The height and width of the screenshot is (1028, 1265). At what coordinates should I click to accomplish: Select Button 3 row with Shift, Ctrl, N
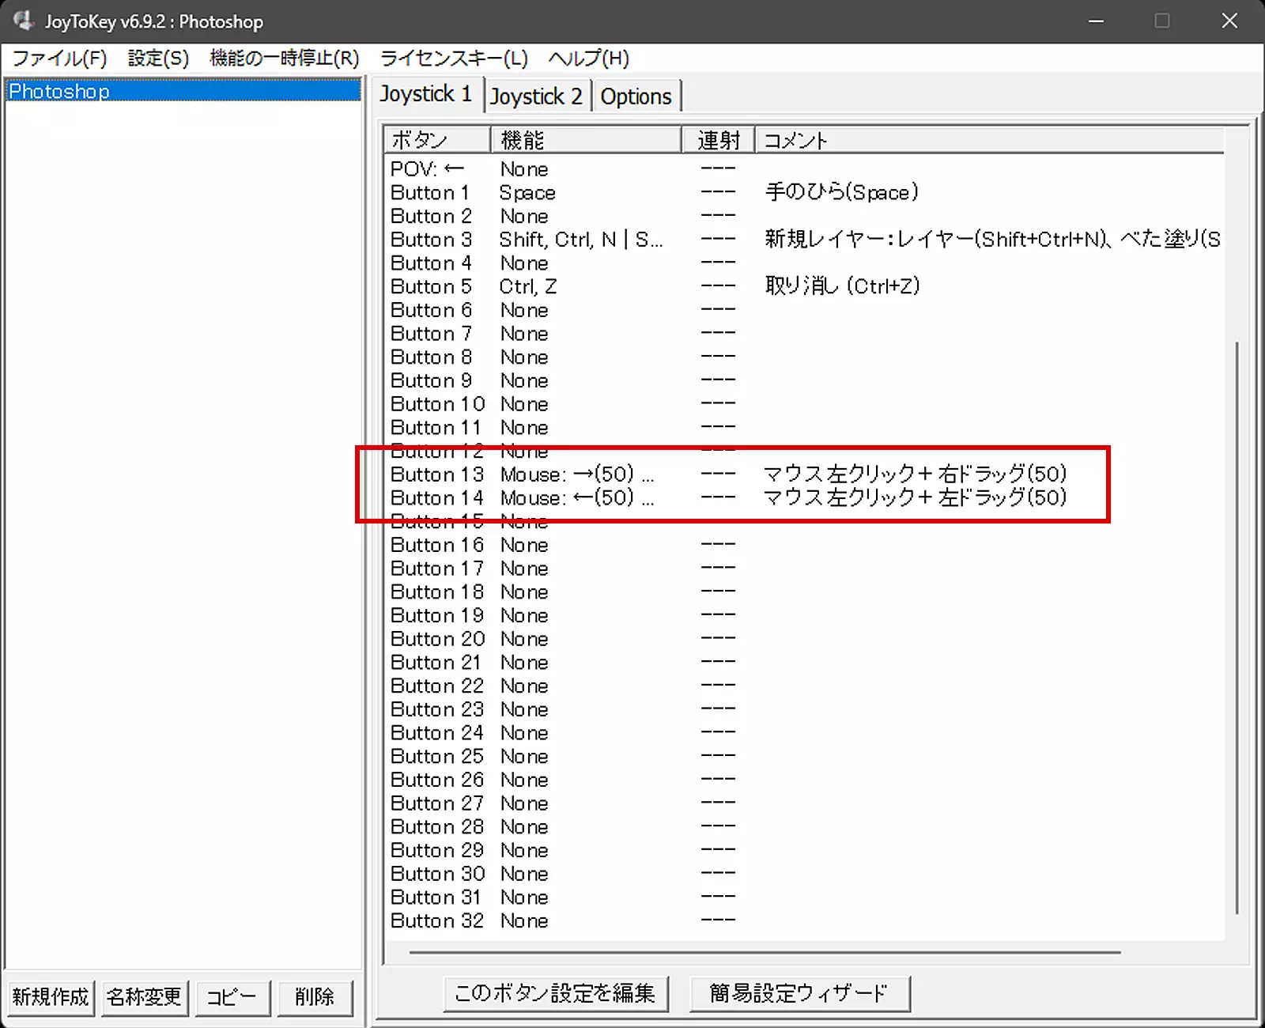[804, 240]
